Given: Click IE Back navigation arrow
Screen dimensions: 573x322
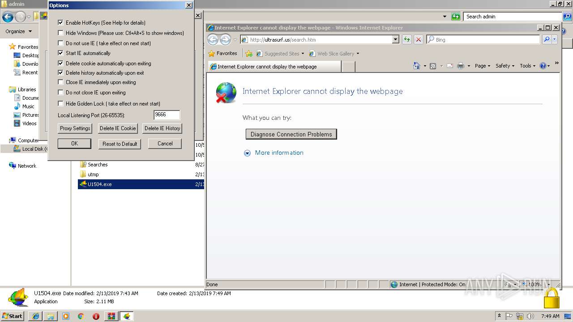Looking at the screenshot, I should (x=213, y=39).
